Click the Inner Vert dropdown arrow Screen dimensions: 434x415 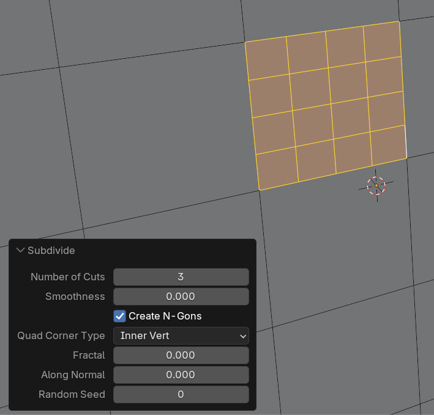tap(243, 336)
